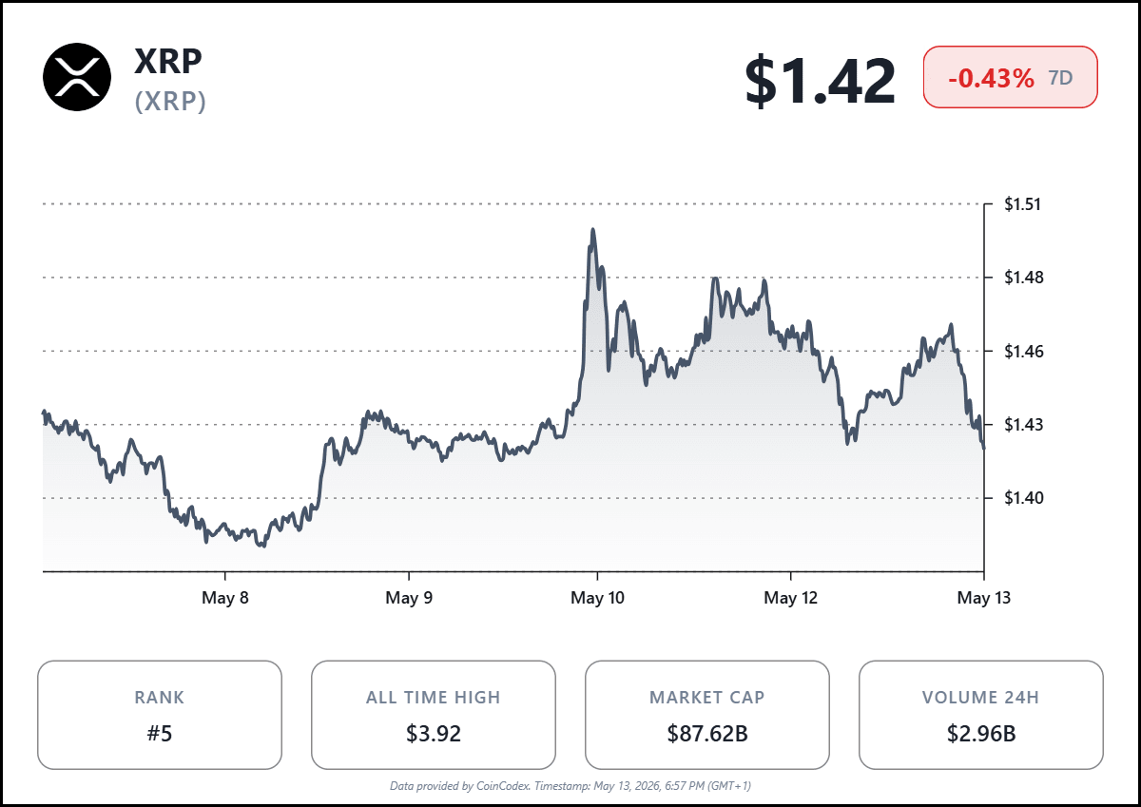Click the $1.46 price gridline label
Viewport: 1141px width, 807px height.
[x=1023, y=352]
